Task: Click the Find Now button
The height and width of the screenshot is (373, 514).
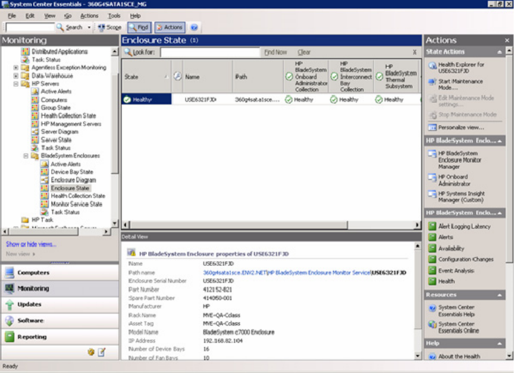Action: (x=275, y=52)
